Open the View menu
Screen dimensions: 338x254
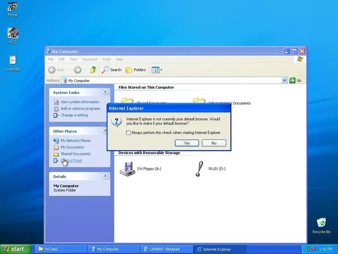tap(73, 59)
